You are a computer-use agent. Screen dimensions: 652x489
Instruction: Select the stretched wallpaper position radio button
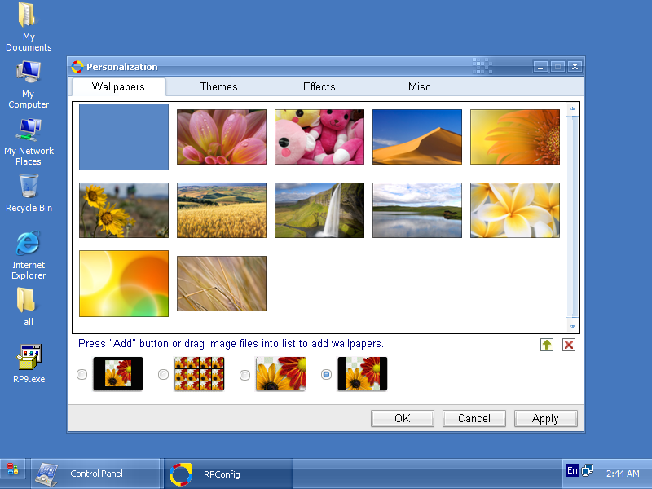point(244,375)
